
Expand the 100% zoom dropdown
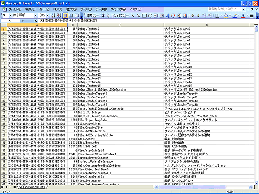(47, 16)
